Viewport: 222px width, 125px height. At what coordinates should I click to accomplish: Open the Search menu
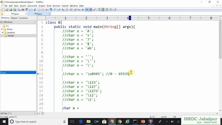pyautogui.click(x=23, y=6)
